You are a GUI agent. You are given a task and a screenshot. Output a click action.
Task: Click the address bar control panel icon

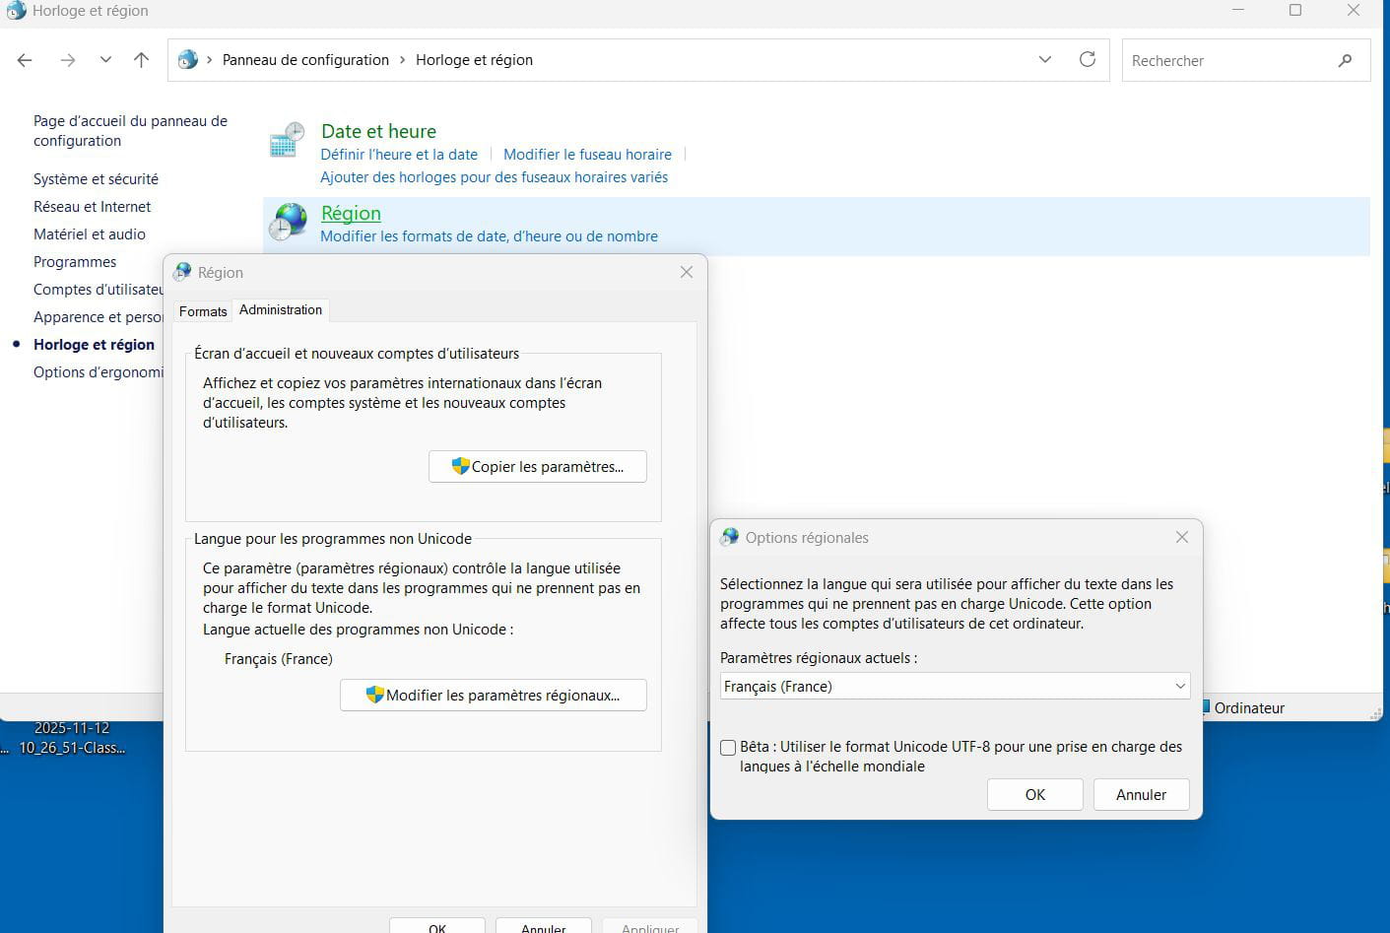pos(187,60)
